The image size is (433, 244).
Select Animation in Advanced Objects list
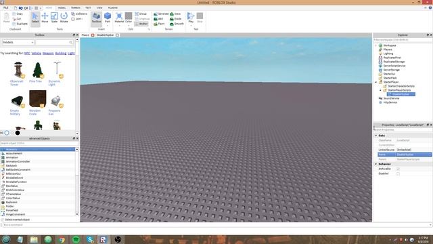pos(12,157)
